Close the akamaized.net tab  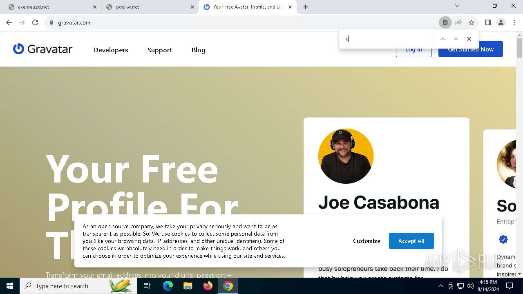coord(95,7)
